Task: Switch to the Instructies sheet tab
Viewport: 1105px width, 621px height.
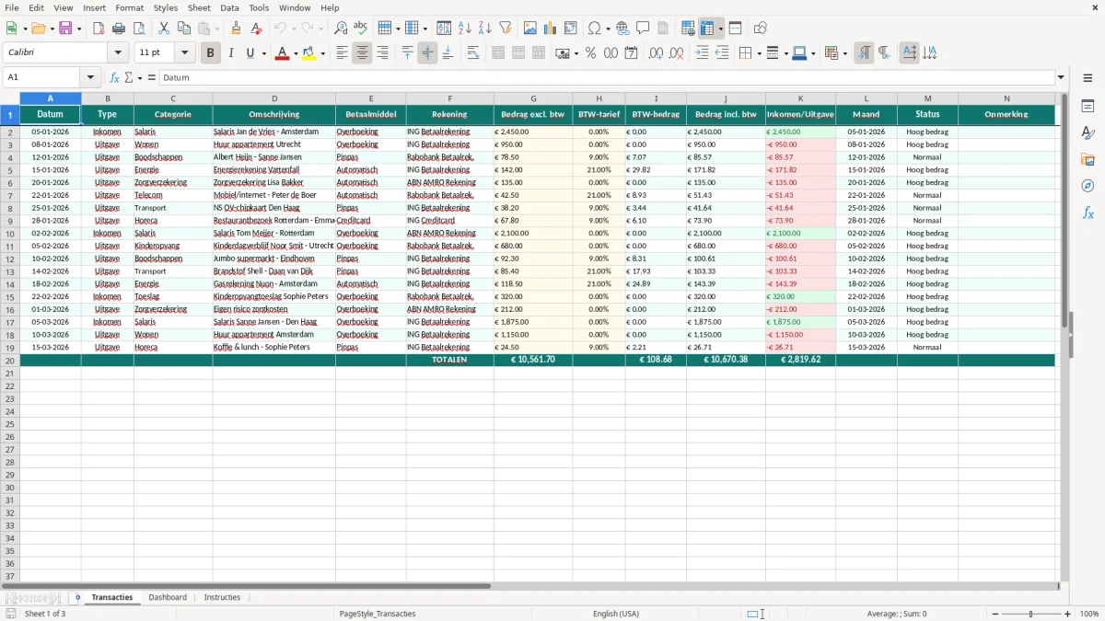Action: pos(222,598)
